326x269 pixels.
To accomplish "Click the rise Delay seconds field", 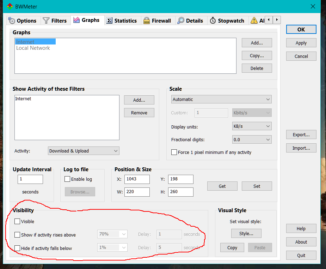I will coord(169,234).
